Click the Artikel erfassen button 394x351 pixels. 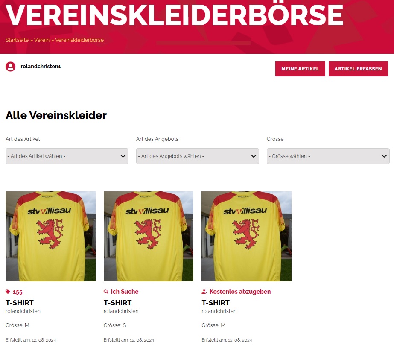[358, 69]
